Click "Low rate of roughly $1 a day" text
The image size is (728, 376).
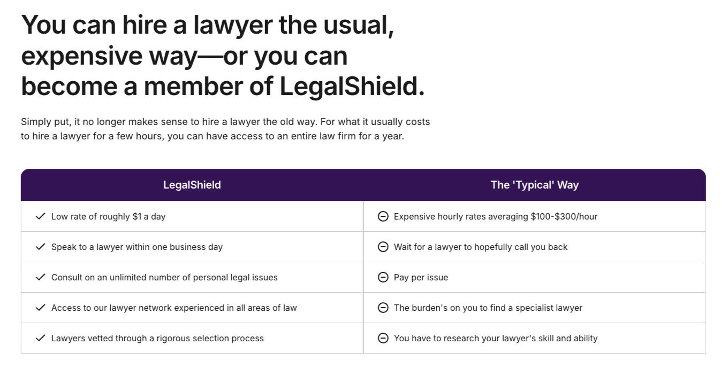coord(108,216)
